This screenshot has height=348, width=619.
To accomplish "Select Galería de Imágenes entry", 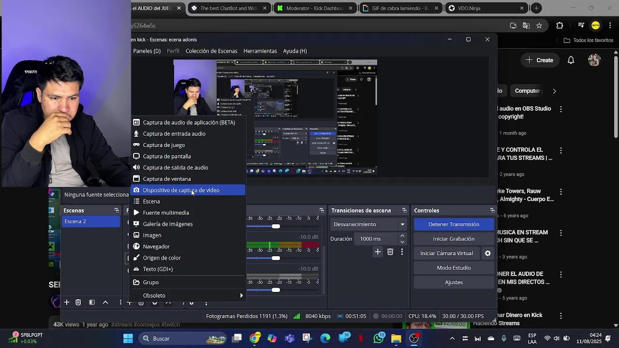I will pos(189,224).
